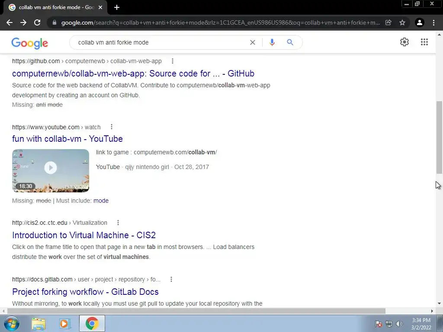Open options for youtube.com result
Viewport: 443px width, 332px height.
(112, 127)
